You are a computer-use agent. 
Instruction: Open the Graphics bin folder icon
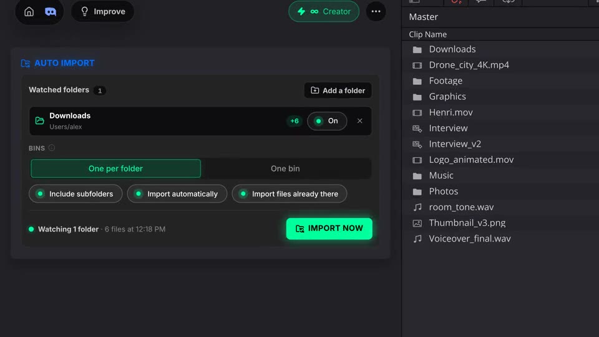[417, 97]
